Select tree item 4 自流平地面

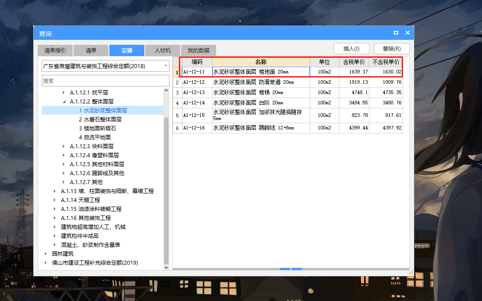tap(95, 138)
